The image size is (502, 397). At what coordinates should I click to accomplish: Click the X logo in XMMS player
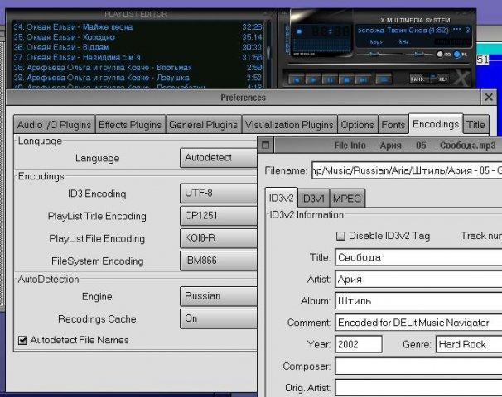click(461, 78)
